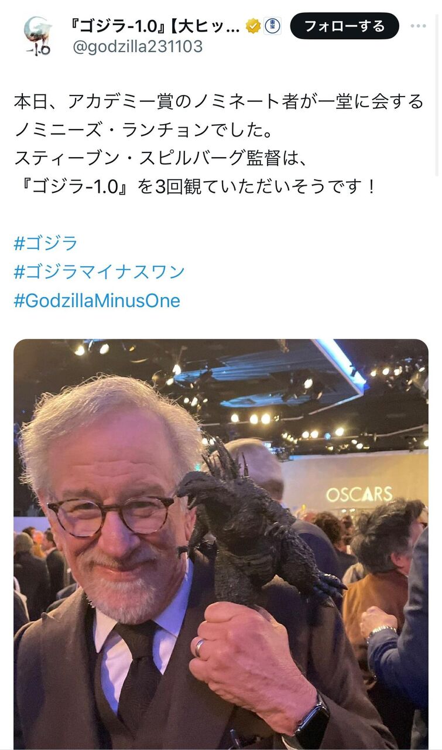
Task: Open the three-dot more options menu
Action: tap(419, 26)
